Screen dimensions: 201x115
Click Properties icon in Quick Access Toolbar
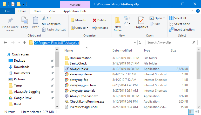tap(13, 4)
